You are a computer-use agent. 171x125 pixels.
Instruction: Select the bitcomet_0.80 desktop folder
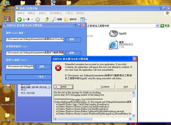tap(7, 101)
